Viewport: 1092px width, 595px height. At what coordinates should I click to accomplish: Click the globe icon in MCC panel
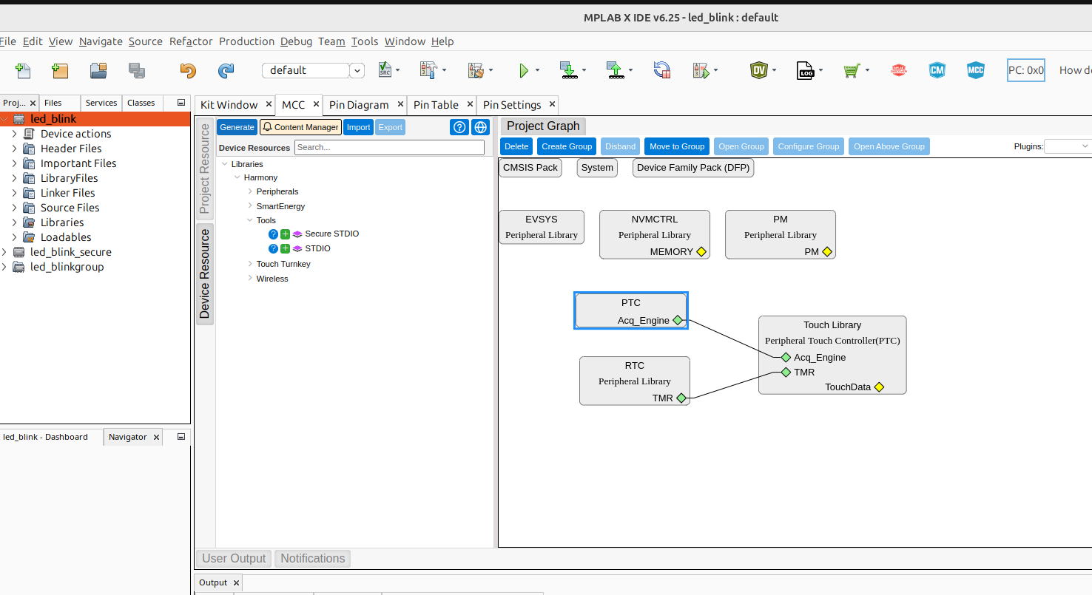[481, 127]
